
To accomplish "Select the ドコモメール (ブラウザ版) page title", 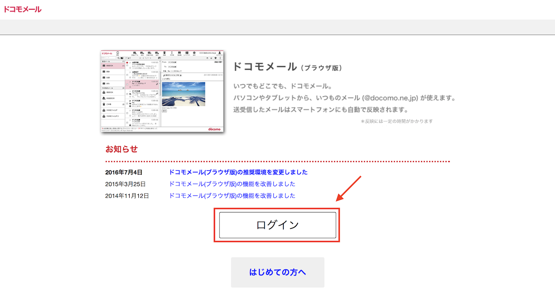I will coord(287,67).
